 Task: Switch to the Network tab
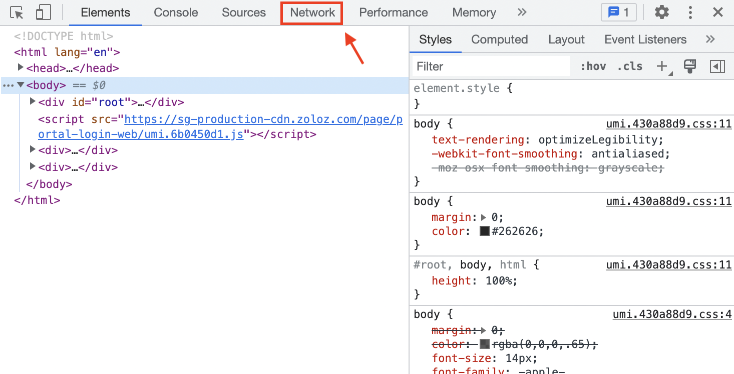312,12
